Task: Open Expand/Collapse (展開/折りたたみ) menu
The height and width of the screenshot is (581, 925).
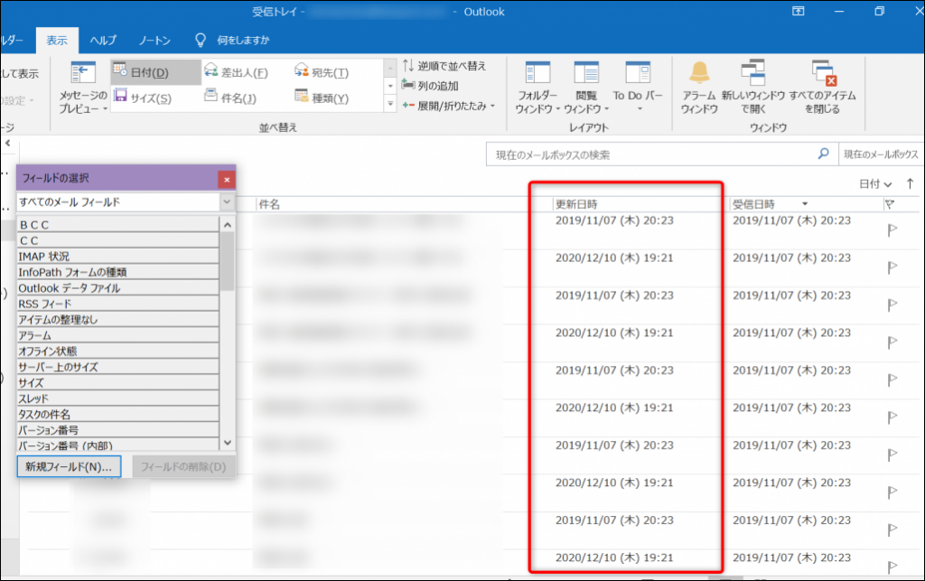Action: (x=449, y=107)
